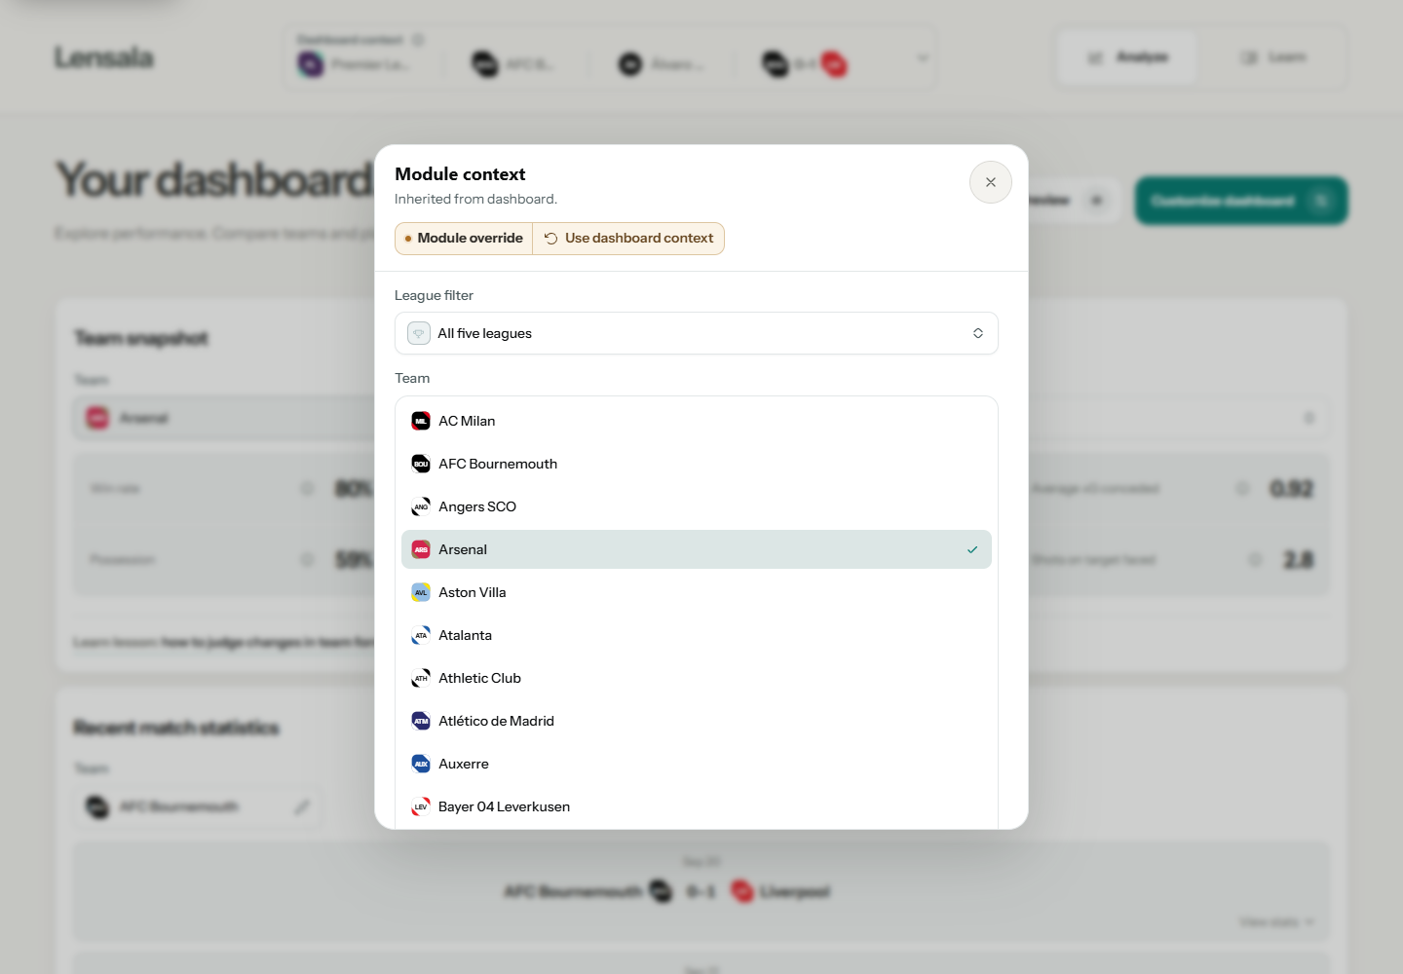Image resolution: width=1403 pixels, height=974 pixels.
Task: Click the Angers SCO crest icon
Action: pos(421,506)
